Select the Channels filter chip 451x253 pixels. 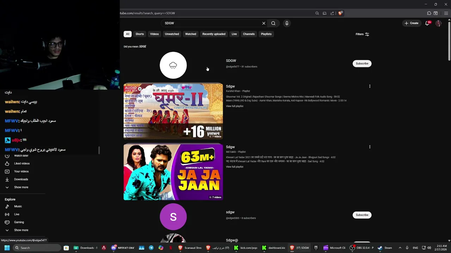[x=249, y=34]
